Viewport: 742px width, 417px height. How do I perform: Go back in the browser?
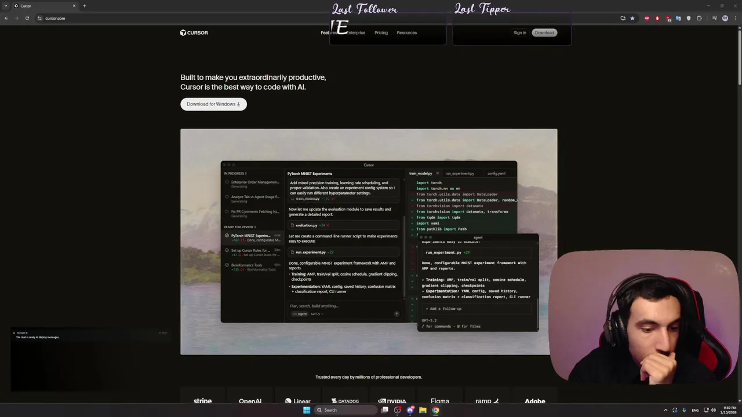(x=6, y=18)
